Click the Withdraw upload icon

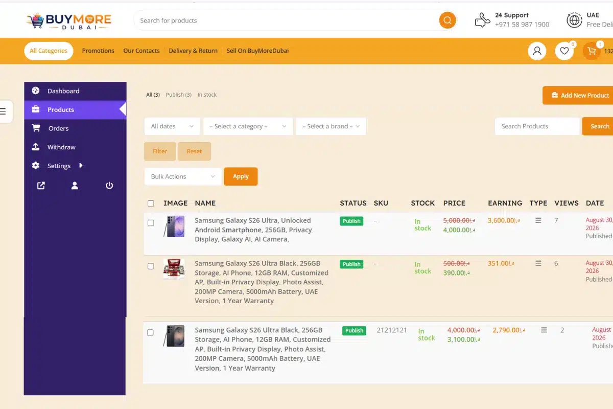(36, 147)
